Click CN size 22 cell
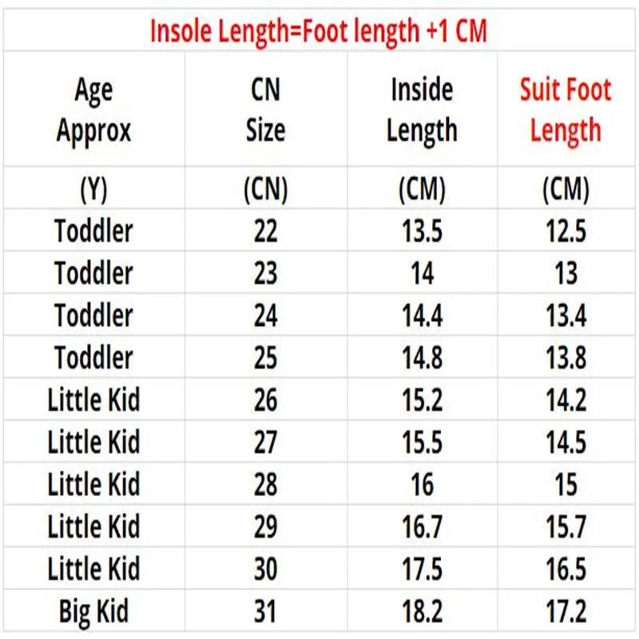 pyautogui.click(x=265, y=231)
